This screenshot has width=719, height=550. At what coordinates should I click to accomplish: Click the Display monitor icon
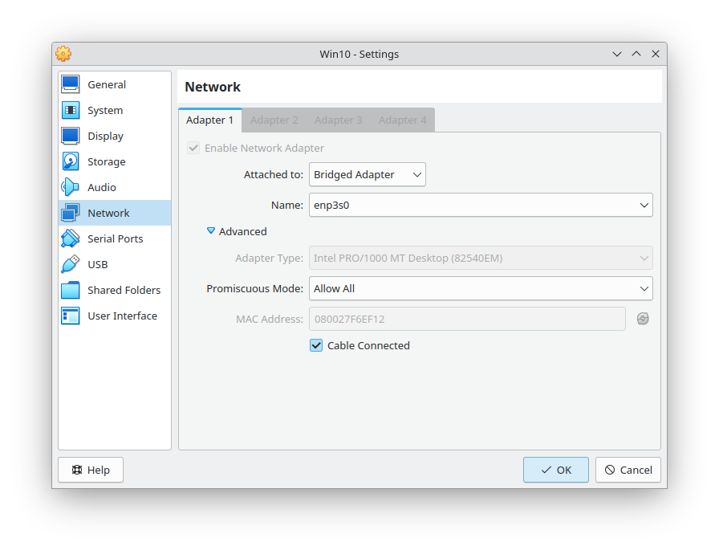pos(71,136)
